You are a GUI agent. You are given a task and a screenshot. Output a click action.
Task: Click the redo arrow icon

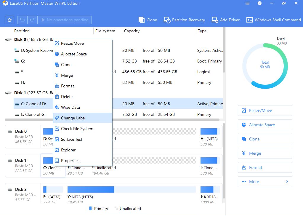[32, 20]
